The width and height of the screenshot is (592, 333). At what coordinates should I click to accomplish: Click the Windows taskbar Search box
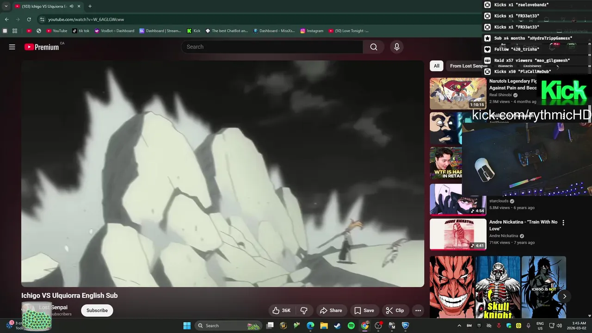(x=228, y=326)
